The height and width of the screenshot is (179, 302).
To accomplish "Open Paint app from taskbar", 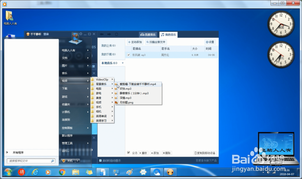I will click(x=130, y=172).
